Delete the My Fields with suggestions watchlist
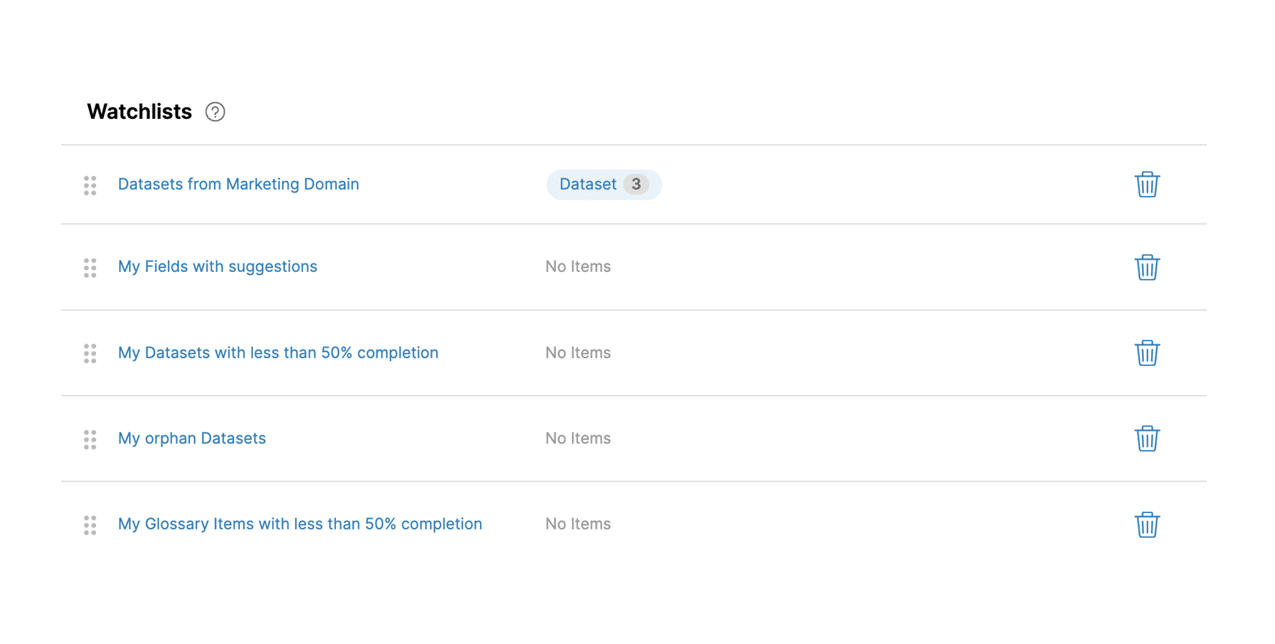The width and height of the screenshot is (1275, 644). tap(1147, 267)
